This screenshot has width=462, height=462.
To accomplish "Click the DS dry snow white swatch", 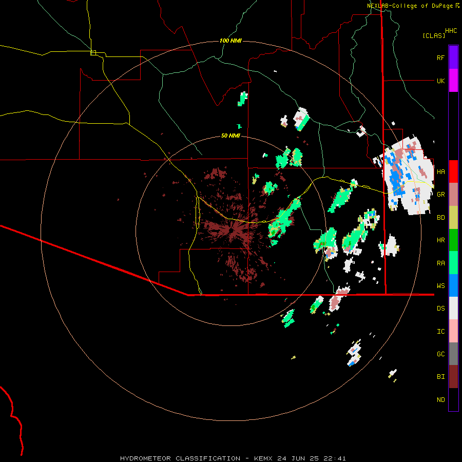I will pos(453,308).
